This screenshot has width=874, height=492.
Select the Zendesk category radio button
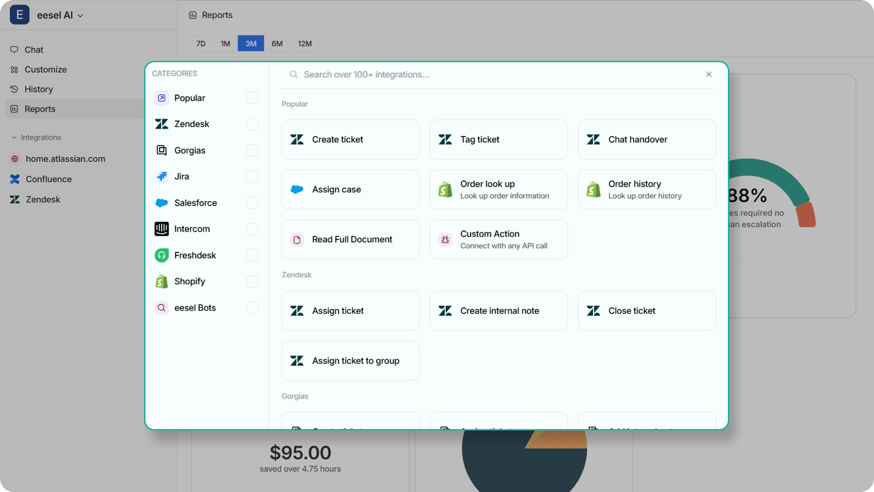coord(252,124)
